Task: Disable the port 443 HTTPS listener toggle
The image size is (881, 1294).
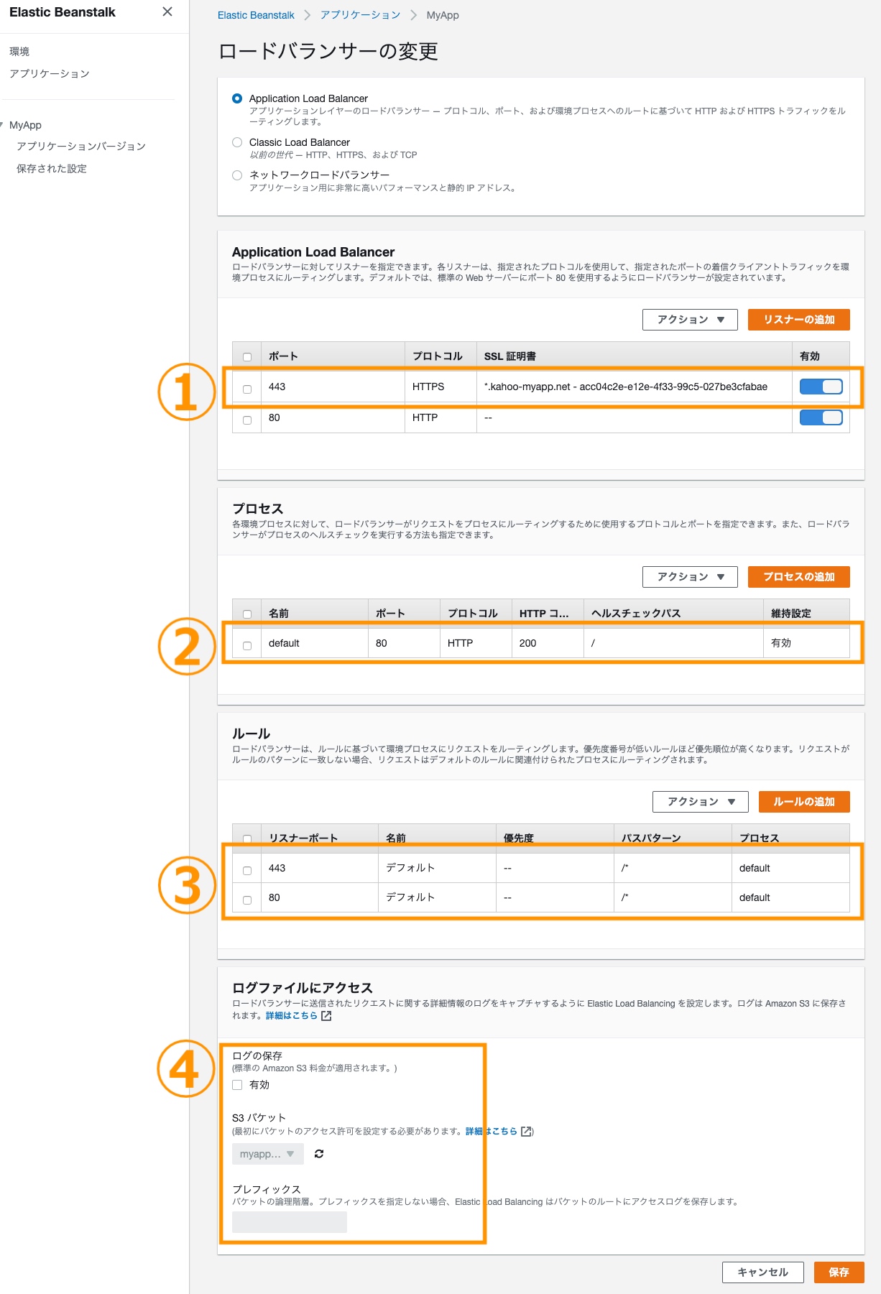Action: click(x=821, y=387)
